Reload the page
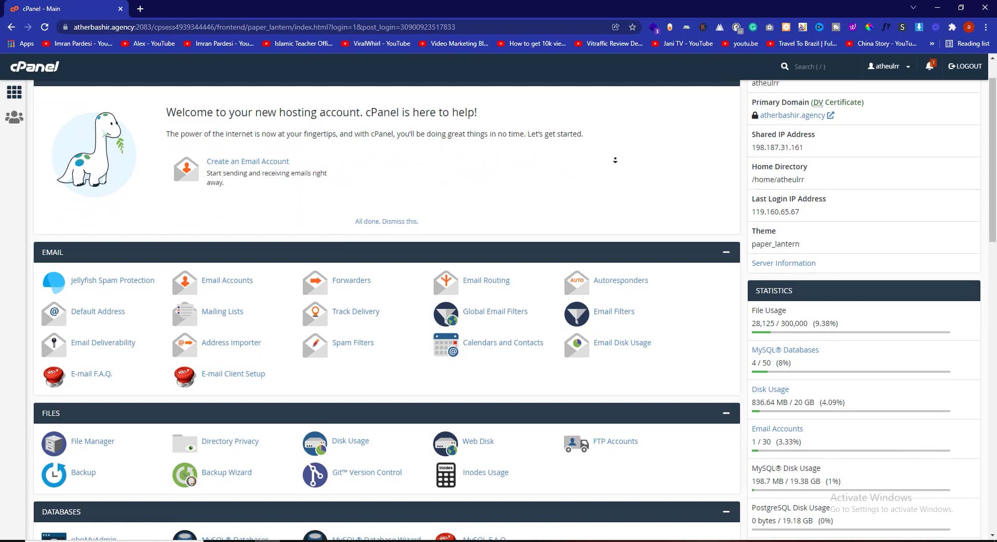 [45, 27]
